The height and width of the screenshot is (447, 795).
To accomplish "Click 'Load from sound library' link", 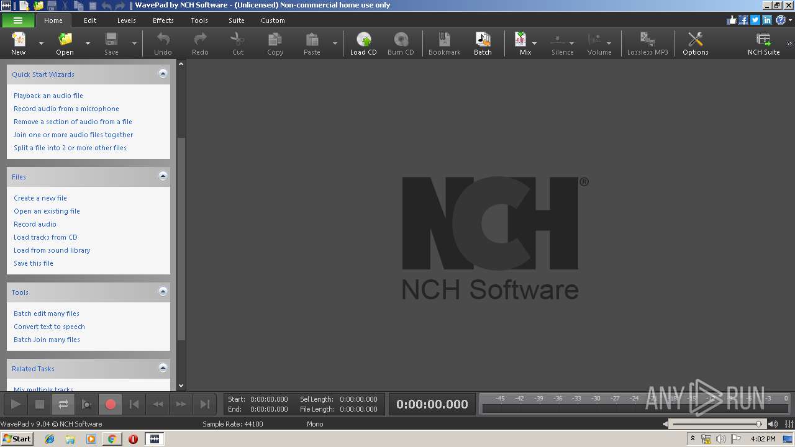I will 52,250.
